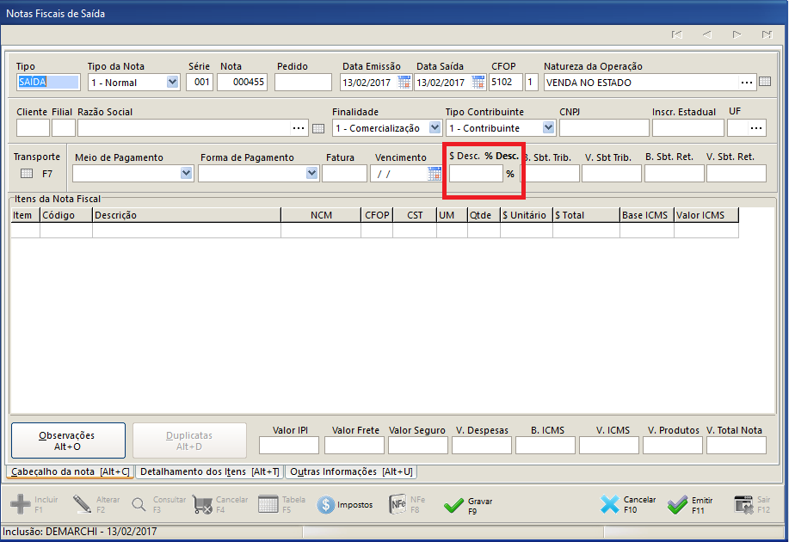
Task: Click the Tipo field SAÍDA
Action: click(48, 82)
